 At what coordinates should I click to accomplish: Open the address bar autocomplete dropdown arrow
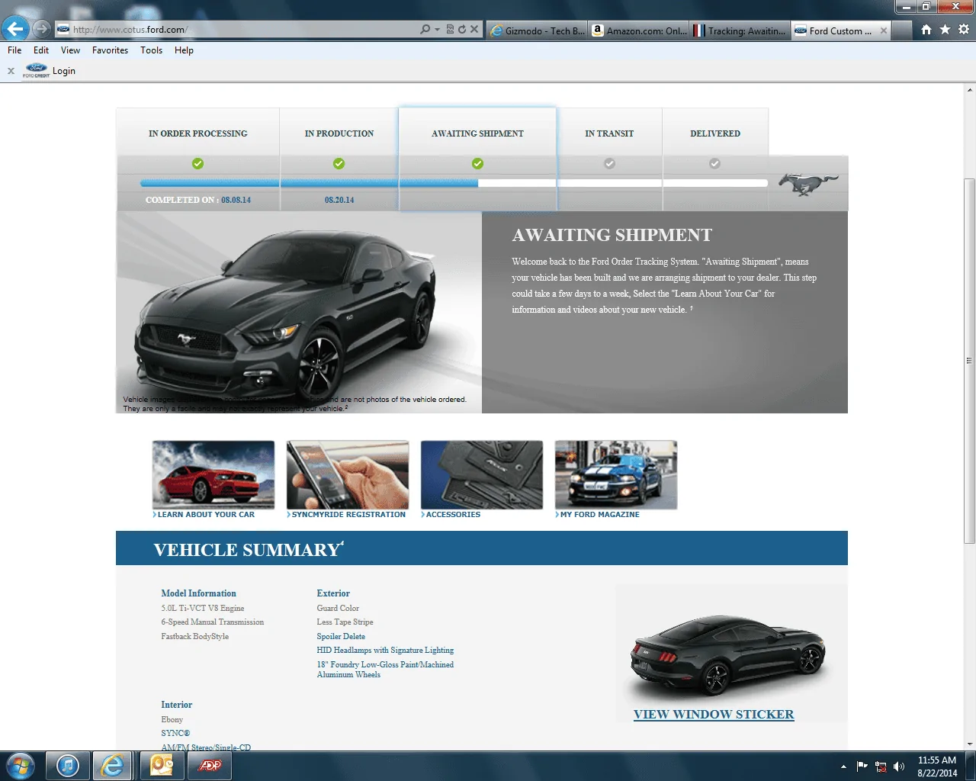pyautogui.click(x=437, y=30)
